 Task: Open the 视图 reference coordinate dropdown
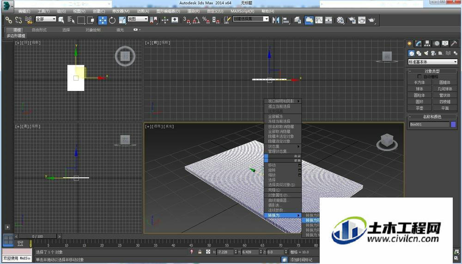(138, 19)
